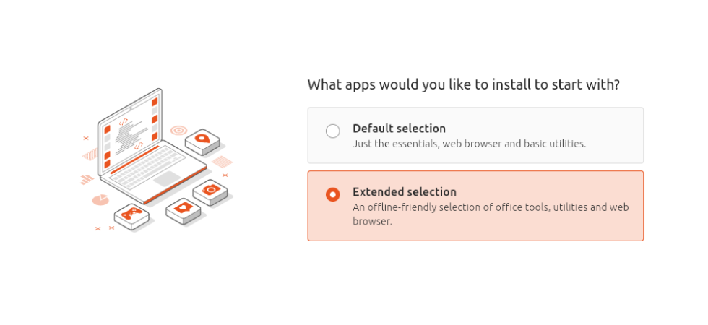Click the pie chart illustration icon

point(100,199)
